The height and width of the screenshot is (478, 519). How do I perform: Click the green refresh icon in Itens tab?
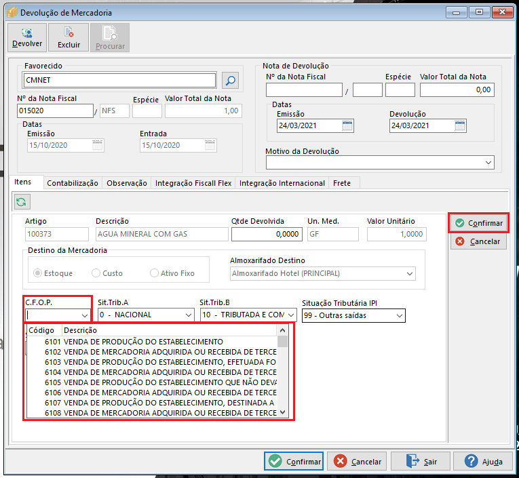pyautogui.click(x=22, y=202)
